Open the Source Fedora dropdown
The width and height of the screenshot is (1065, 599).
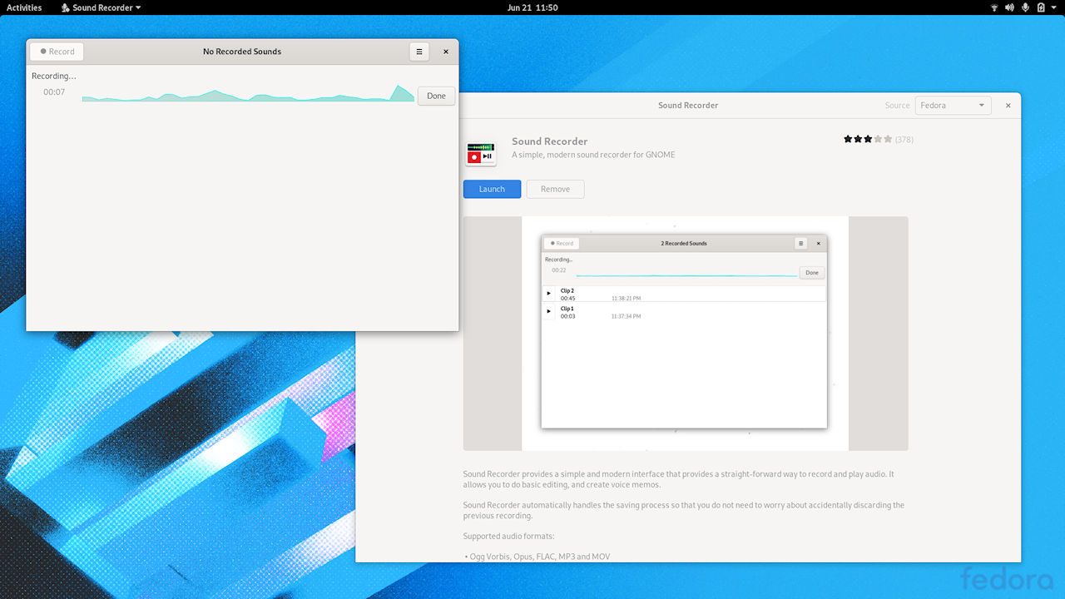(x=954, y=106)
